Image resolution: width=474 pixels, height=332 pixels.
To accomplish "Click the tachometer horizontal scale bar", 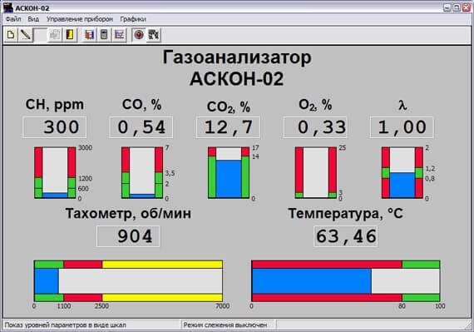I will click(x=128, y=281).
